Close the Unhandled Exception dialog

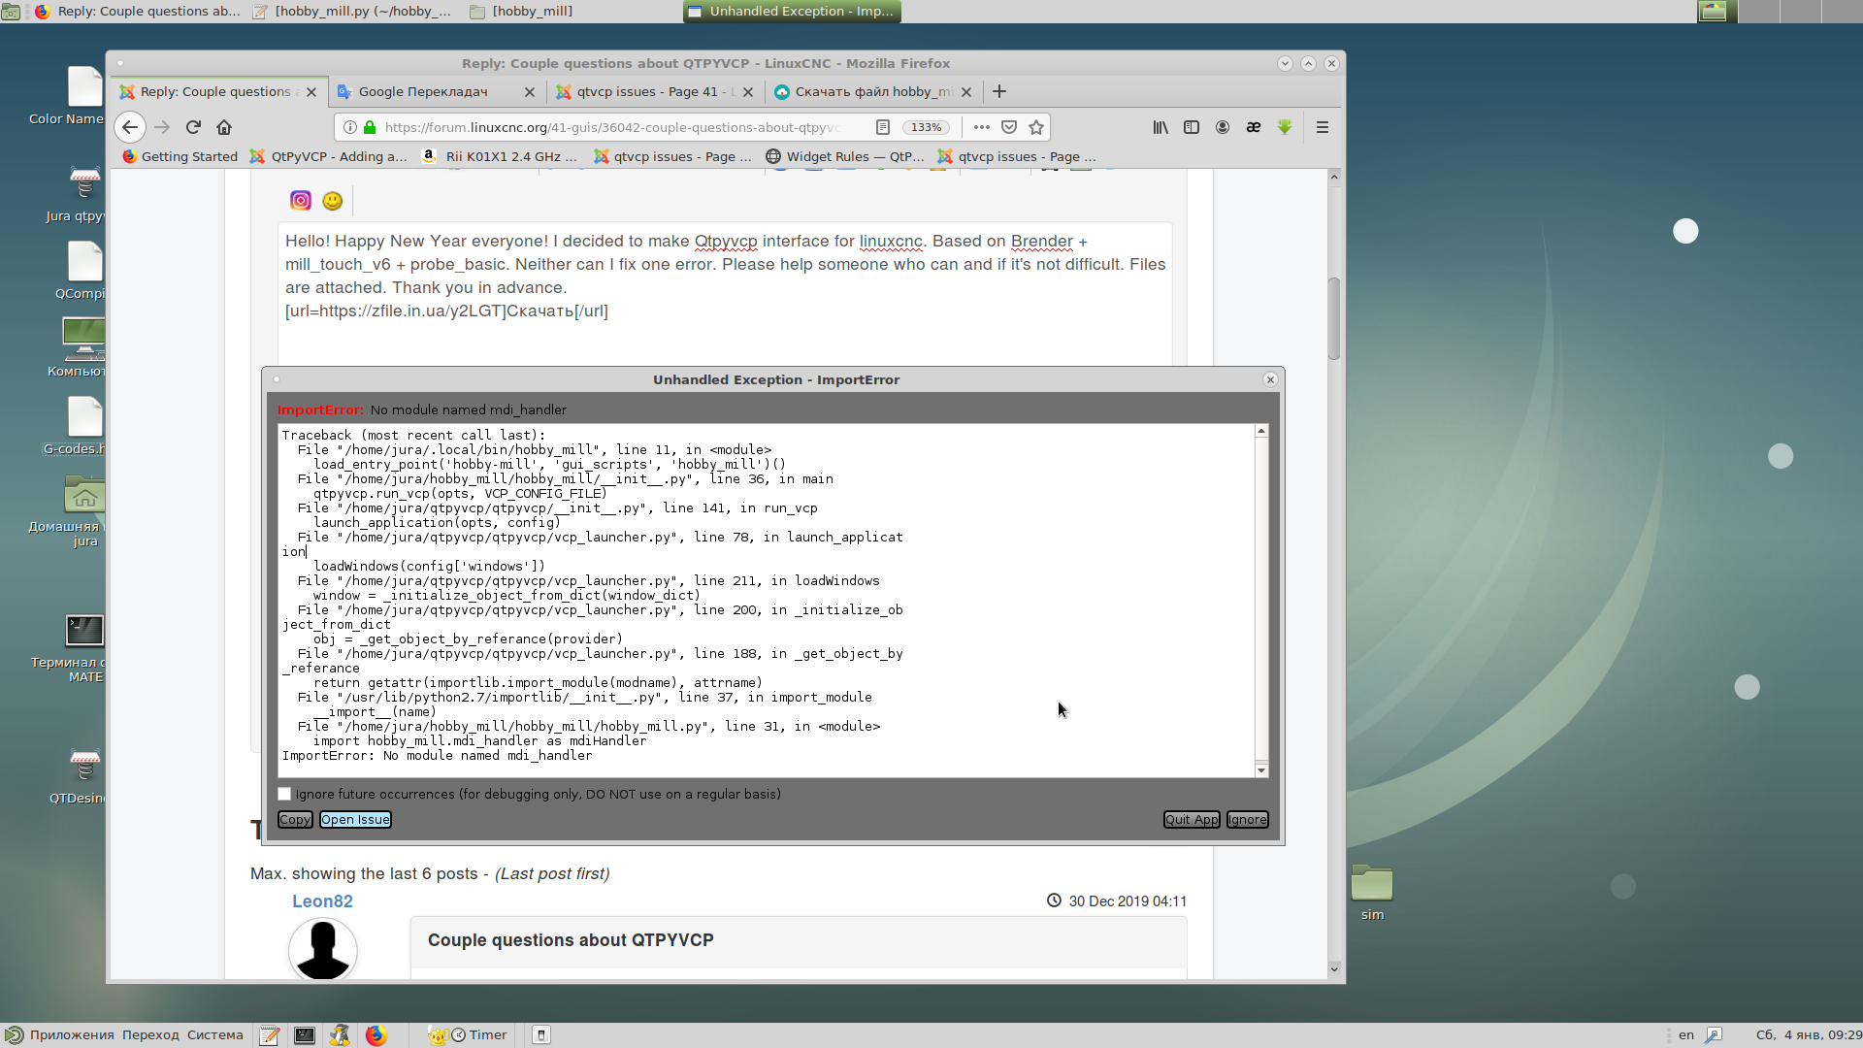(1270, 379)
